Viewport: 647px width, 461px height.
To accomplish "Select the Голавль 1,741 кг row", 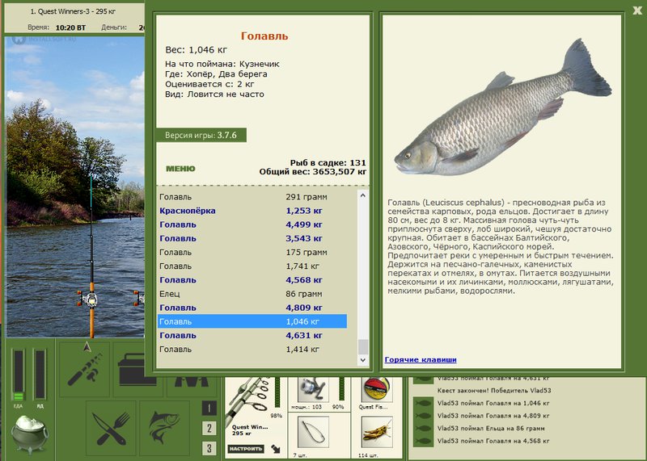I will 252,266.
